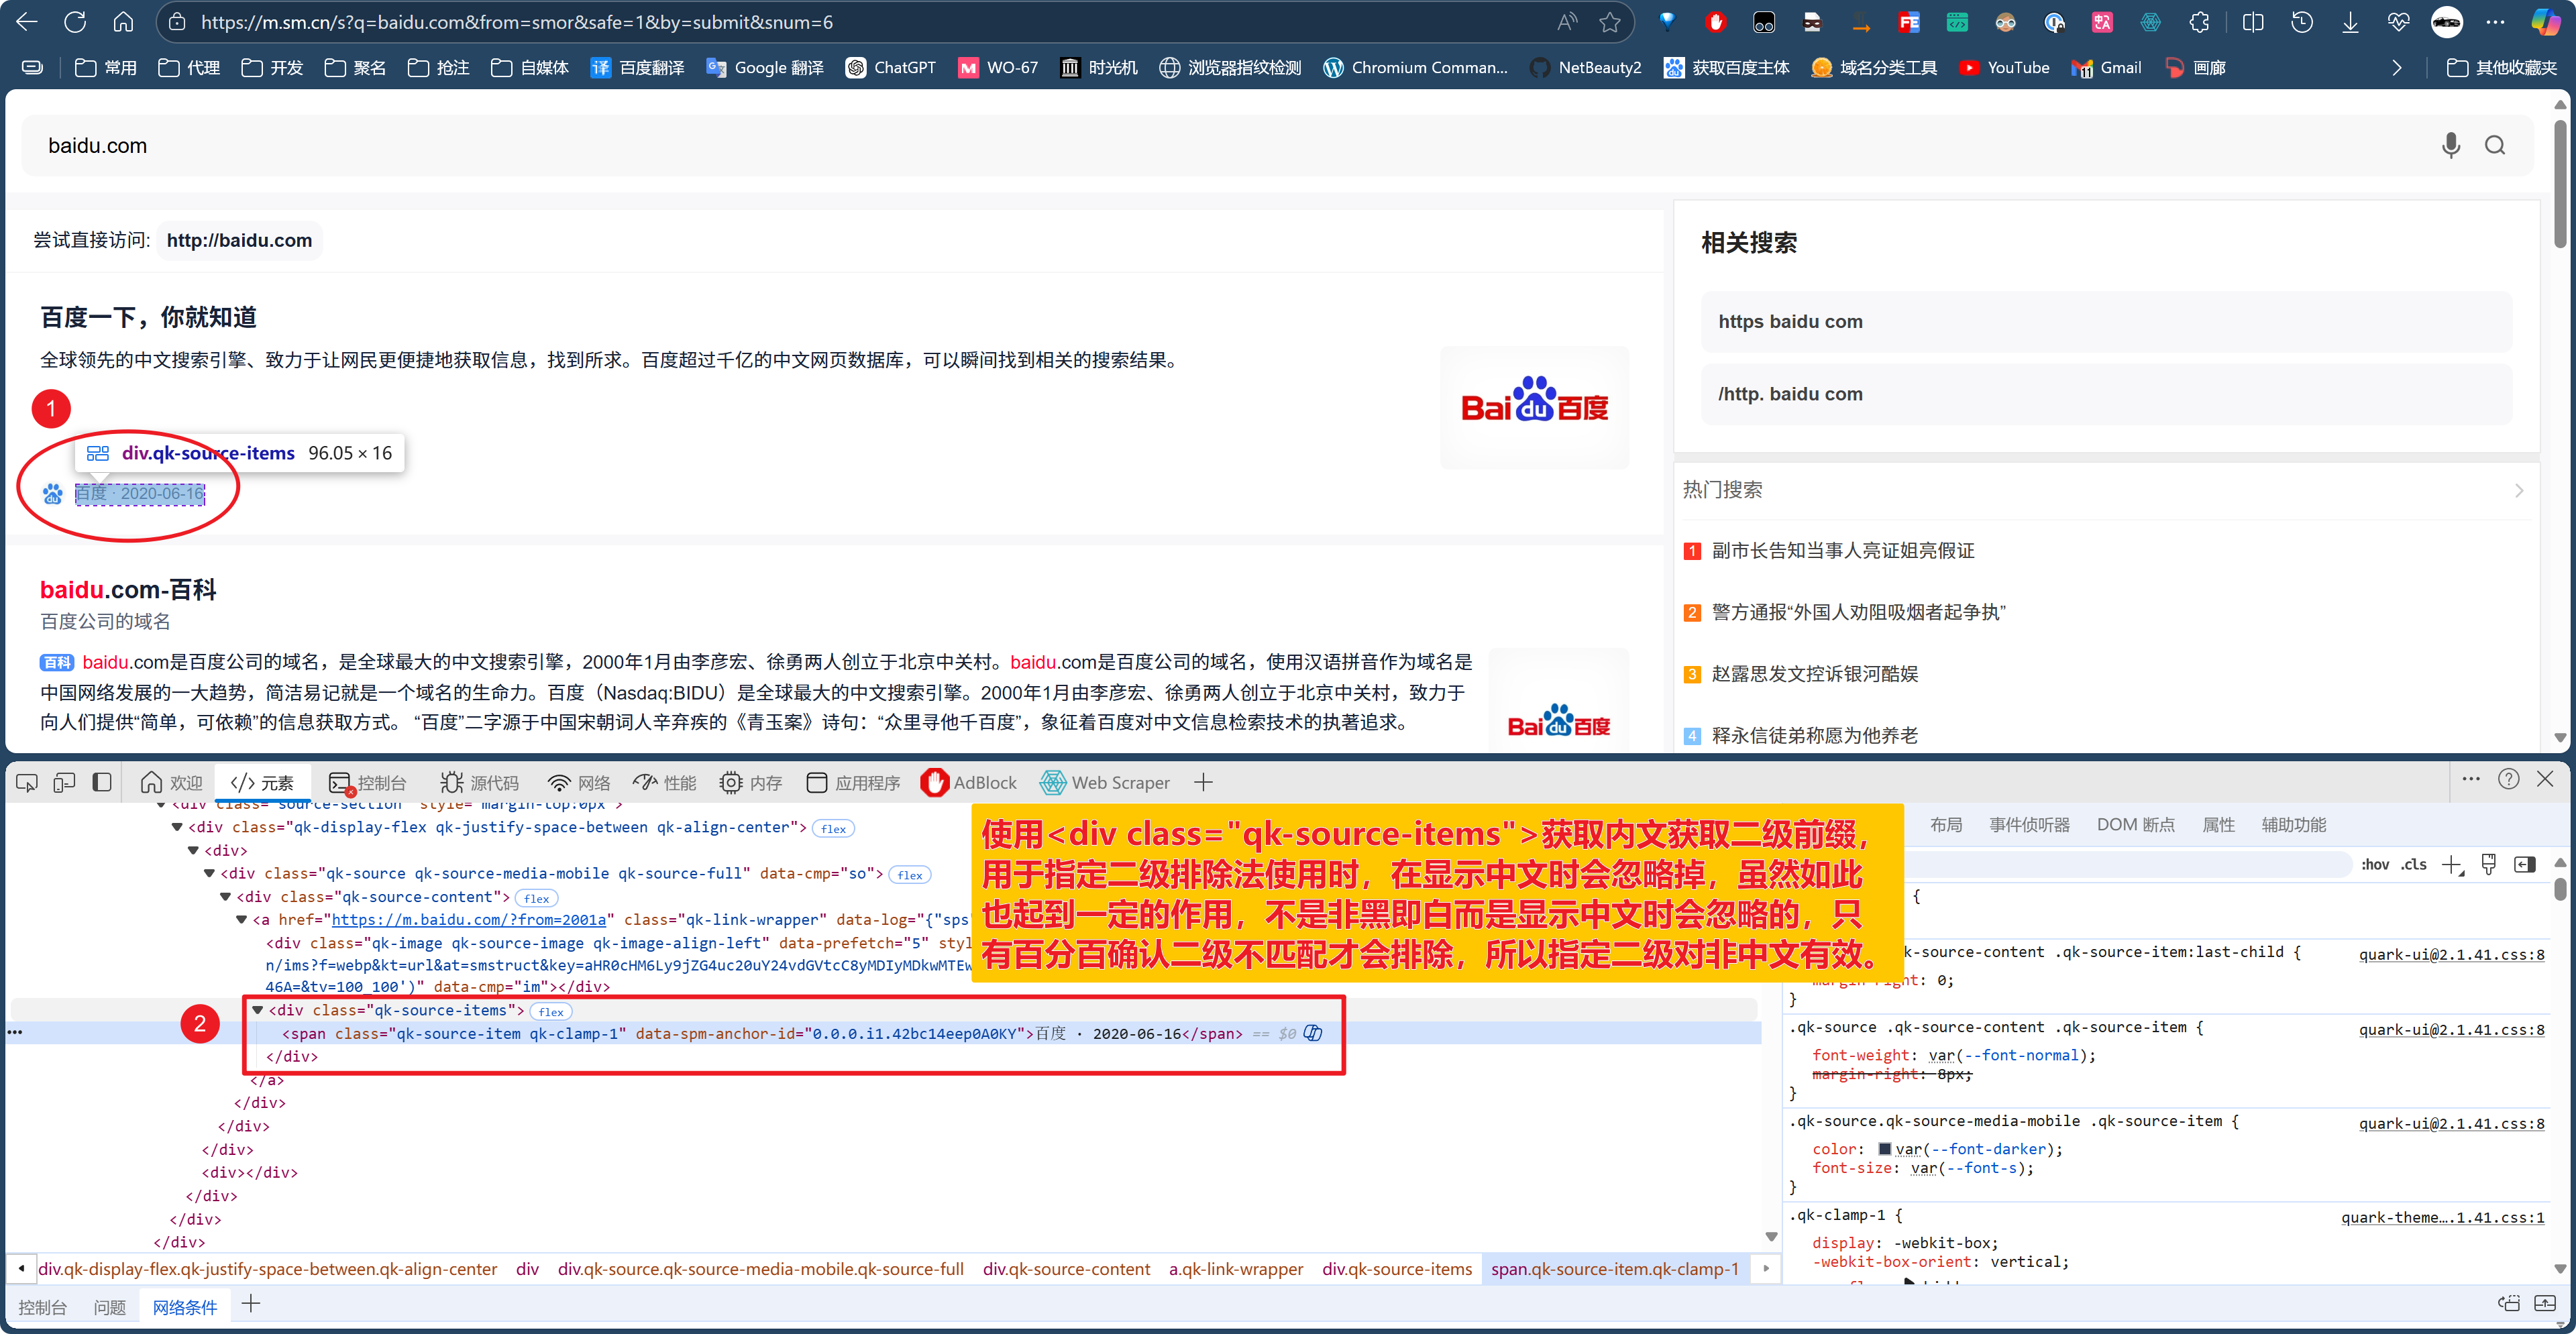Open the Web Scraper DevTools tab
This screenshot has height=1334, width=2576.
coord(1105,783)
